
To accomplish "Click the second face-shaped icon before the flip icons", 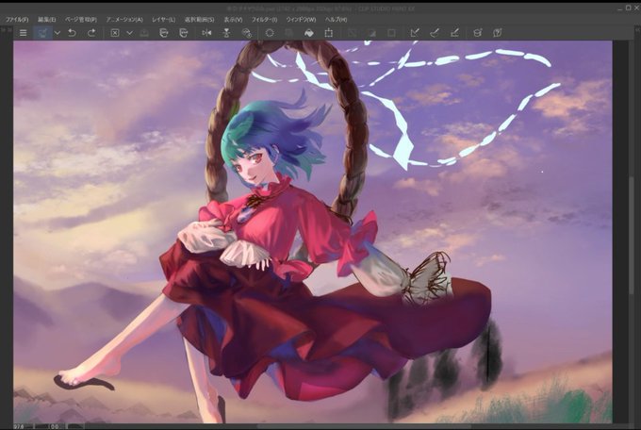I will pos(184,33).
